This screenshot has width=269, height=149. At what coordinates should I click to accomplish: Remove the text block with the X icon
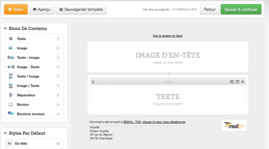coord(242,82)
